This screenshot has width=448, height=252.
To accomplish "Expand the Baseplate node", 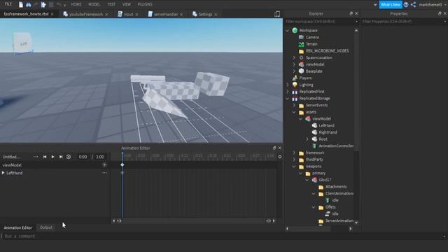I will tap(294, 71).
